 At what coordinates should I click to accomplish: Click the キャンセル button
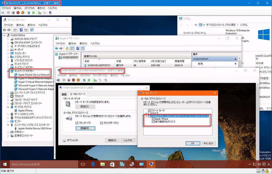point(208,143)
